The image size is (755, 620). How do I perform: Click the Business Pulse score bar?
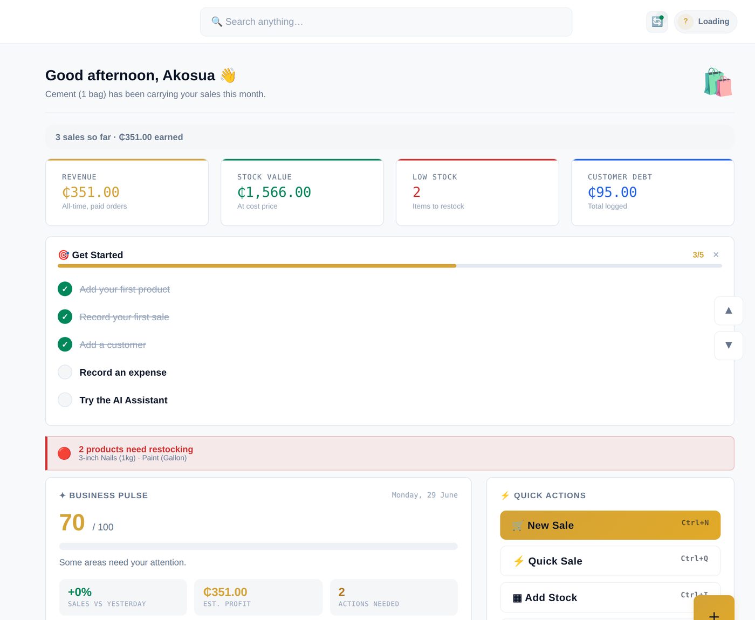(x=258, y=546)
